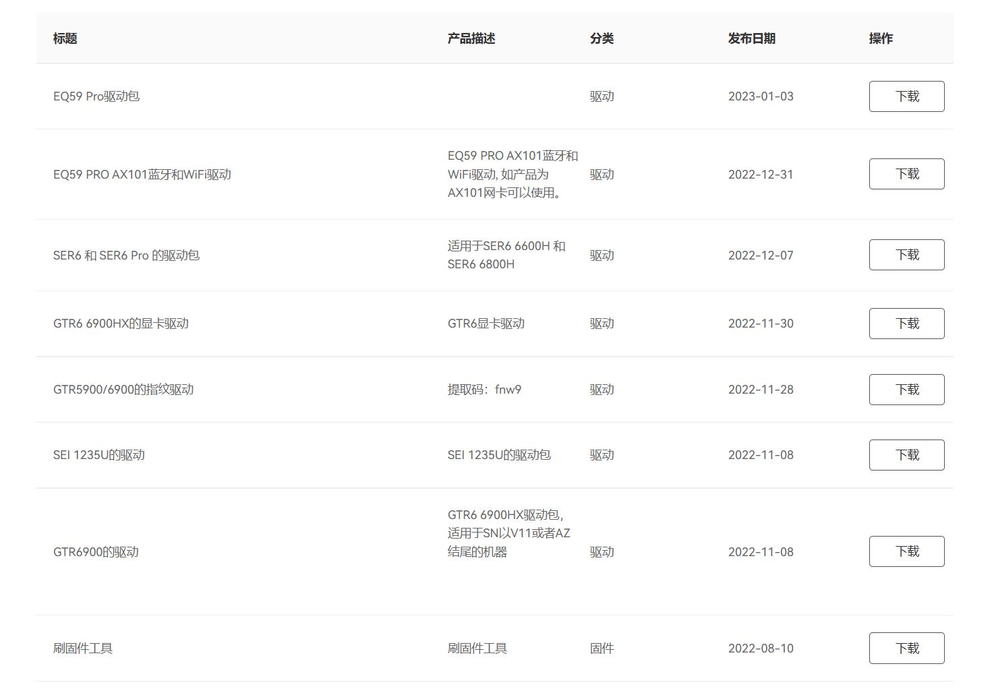Select the SEI 1235U的驱动 title
994x695 pixels.
click(99, 454)
